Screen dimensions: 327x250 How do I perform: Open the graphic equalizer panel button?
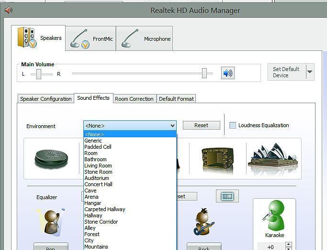[x=227, y=196]
